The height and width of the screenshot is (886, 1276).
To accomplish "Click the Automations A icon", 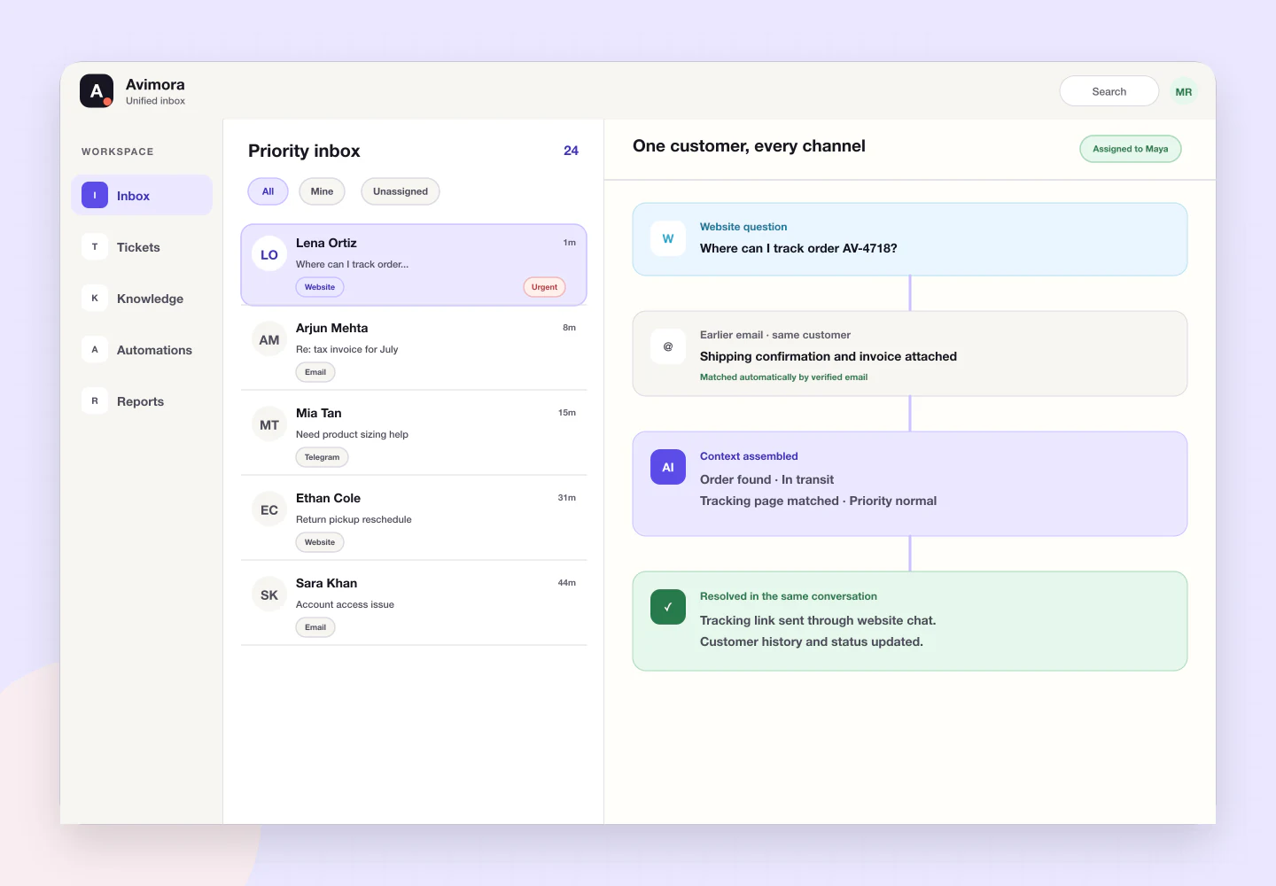I will tap(95, 349).
